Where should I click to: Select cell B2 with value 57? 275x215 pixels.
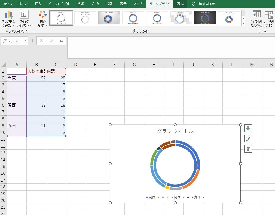[x=36, y=78]
